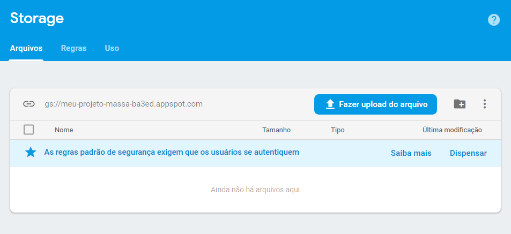Screen dimensions: 511x234
Task: Open the three-dot overflow menu
Action: (x=485, y=104)
